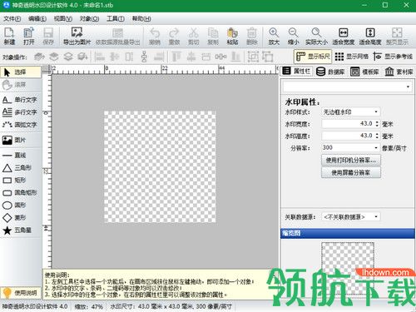Open the 视图(V) menu
The height and width of the screenshot is (312, 416).
point(62,19)
